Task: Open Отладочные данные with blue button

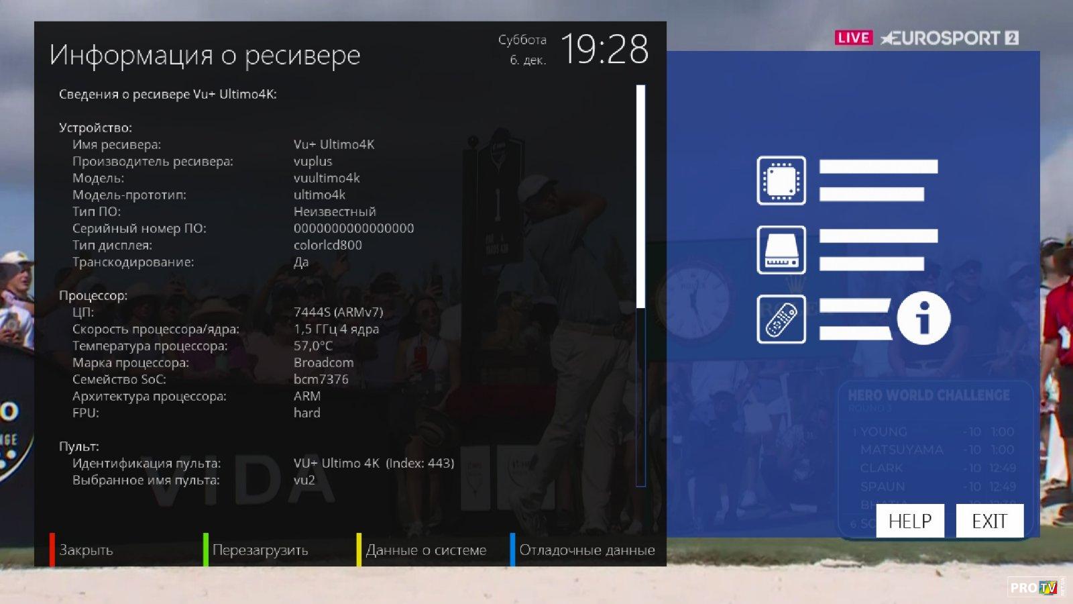Action: [586, 550]
